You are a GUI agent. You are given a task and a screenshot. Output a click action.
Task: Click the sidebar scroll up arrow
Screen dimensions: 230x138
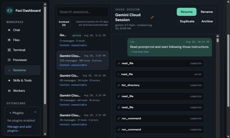45,4
